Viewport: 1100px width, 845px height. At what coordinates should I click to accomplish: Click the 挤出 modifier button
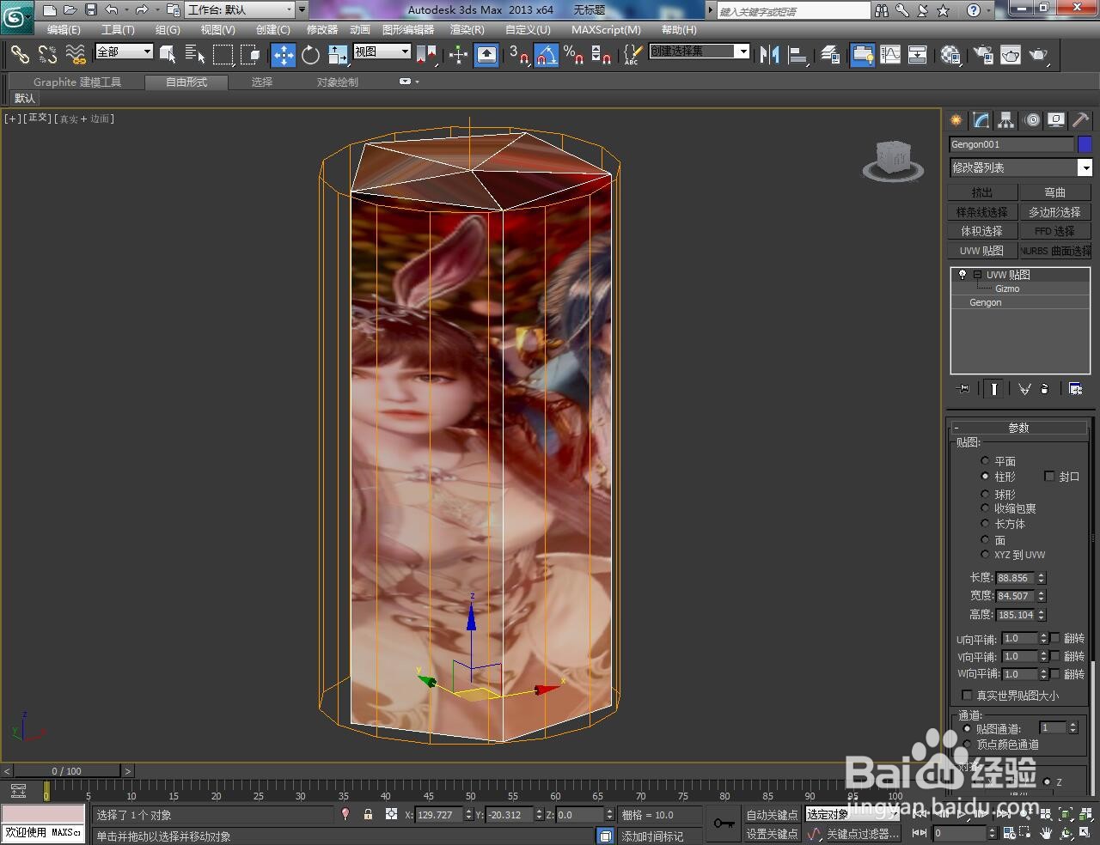[982, 192]
